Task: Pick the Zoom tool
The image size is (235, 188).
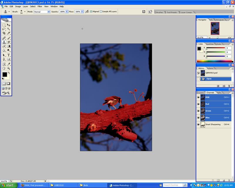Action: pyautogui.click(x=8, y=68)
